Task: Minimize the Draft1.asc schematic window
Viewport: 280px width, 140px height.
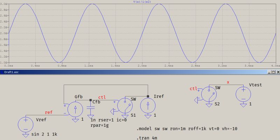Action: [269, 72]
